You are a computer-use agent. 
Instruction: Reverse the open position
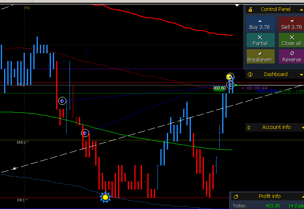(291, 56)
